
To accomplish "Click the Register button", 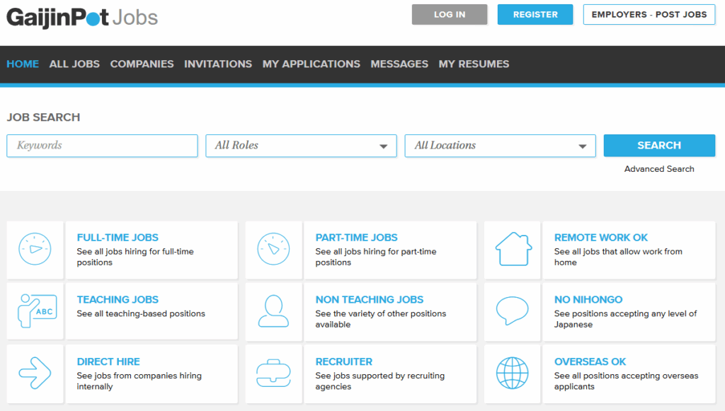I will [535, 15].
